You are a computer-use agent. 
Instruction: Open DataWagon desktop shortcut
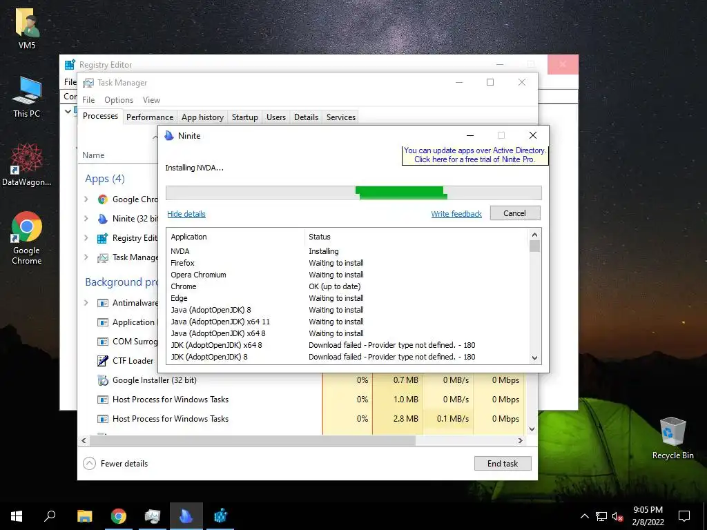(x=27, y=164)
